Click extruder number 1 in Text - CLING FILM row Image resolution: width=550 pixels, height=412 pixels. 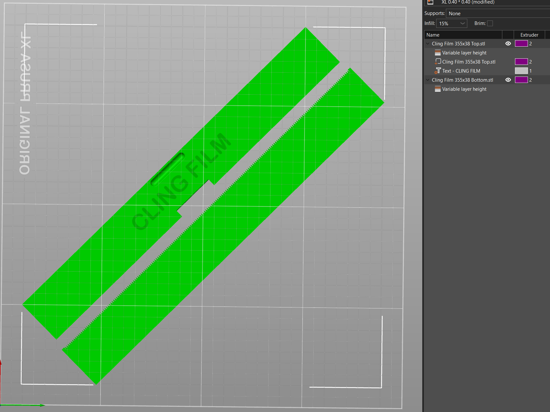coord(531,71)
